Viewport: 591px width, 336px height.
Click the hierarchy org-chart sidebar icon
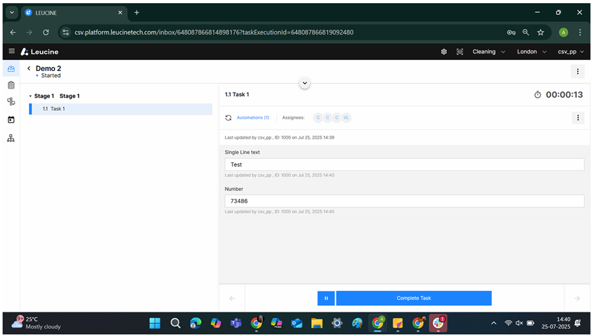click(x=11, y=138)
